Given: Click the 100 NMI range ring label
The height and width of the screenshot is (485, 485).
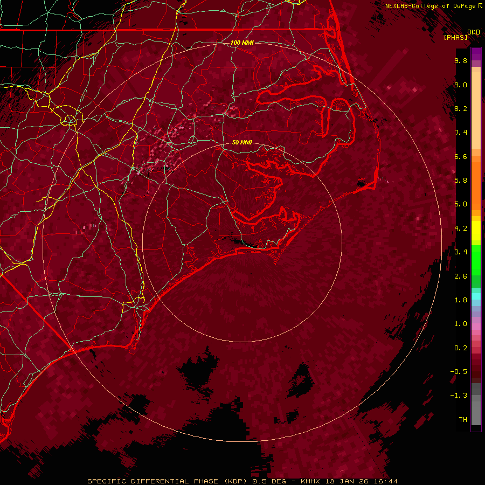Looking at the screenshot, I should coord(242,43).
